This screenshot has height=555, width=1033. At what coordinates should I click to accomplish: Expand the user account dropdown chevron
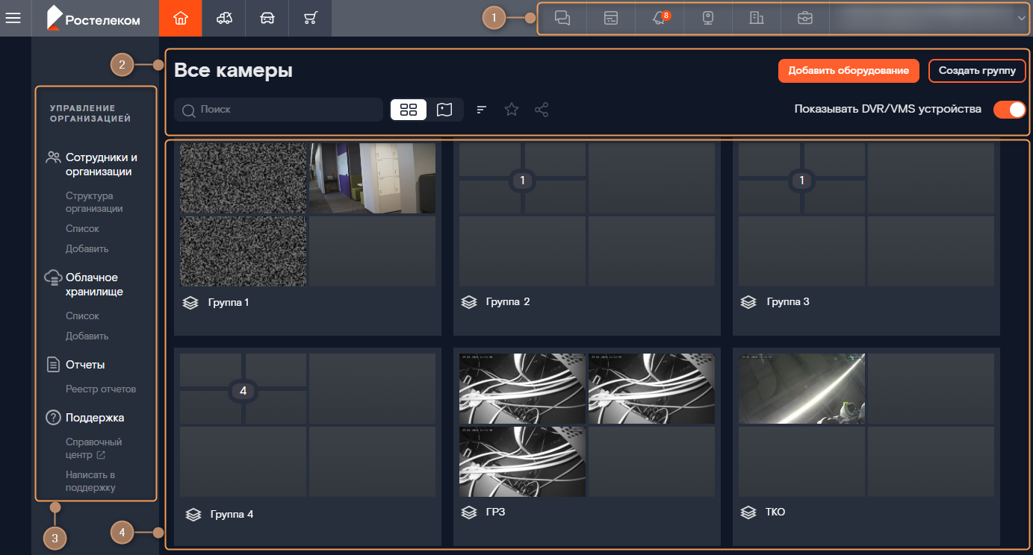[x=1021, y=19]
